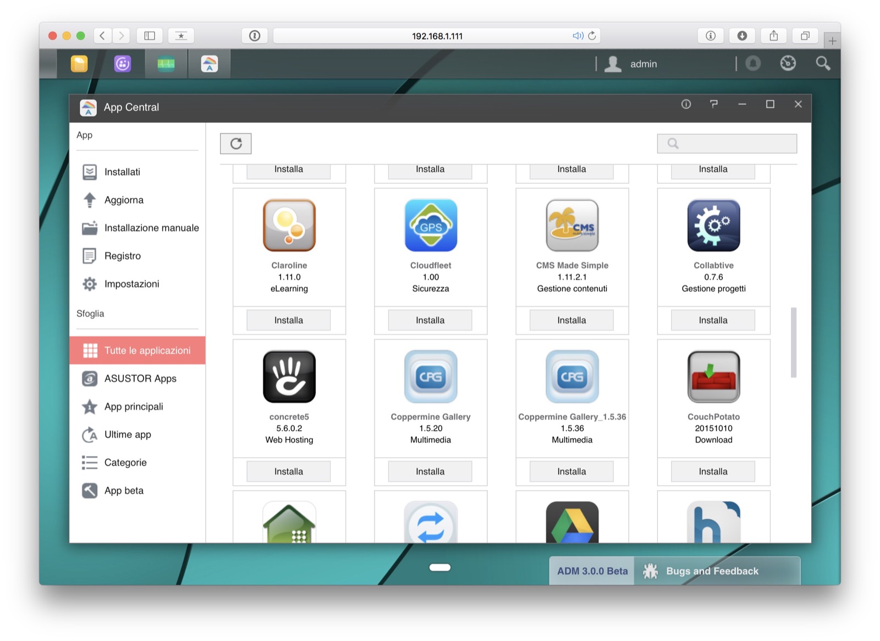This screenshot has width=880, height=641.
Task: Install Collabtive
Action: pos(713,320)
